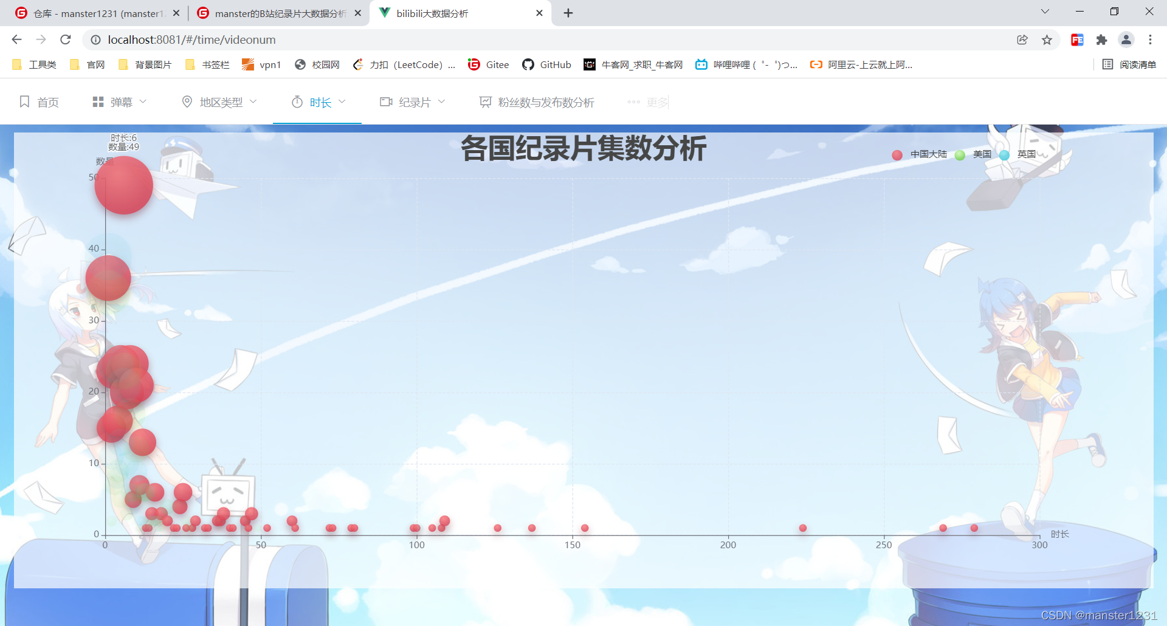The height and width of the screenshot is (626, 1167).
Task: Click the bubble near 数量 36
Action: point(108,278)
